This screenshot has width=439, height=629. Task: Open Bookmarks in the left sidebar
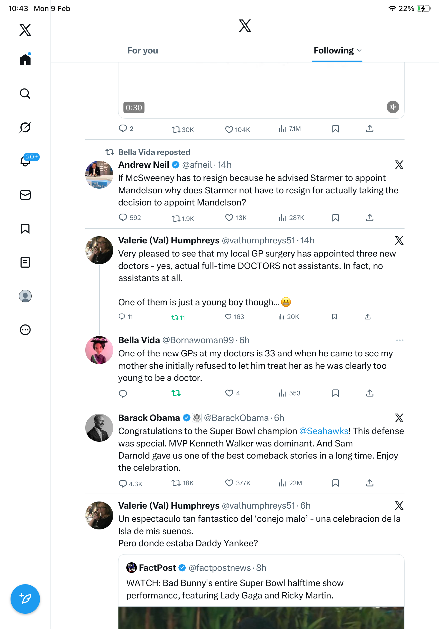click(x=25, y=229)
